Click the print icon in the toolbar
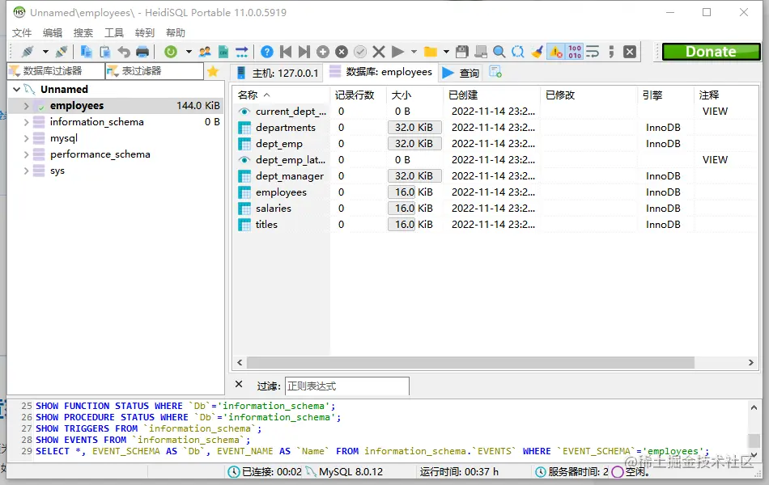This screenshot has height=485, width=769. (x=142, y=52)
